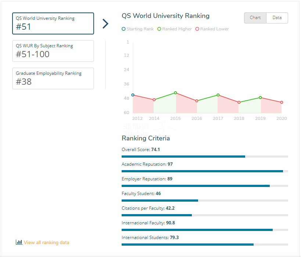This screenshot has height=257, width=301.
Task: Click the Ranking Criteria heading
Action: (146, 138)
